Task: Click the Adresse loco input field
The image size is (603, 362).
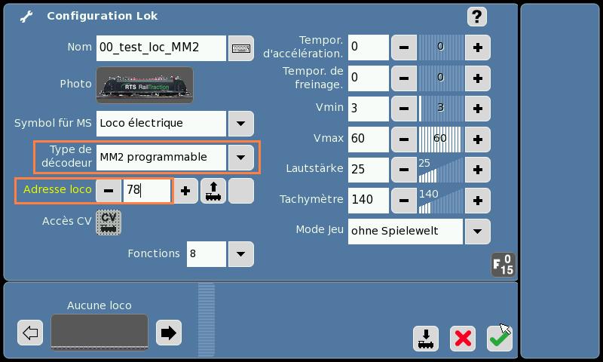Action: (146, 190)
